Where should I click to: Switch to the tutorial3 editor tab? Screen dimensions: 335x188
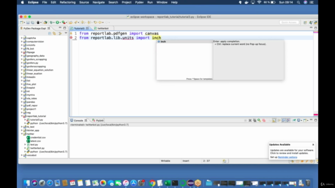[79, 28]
